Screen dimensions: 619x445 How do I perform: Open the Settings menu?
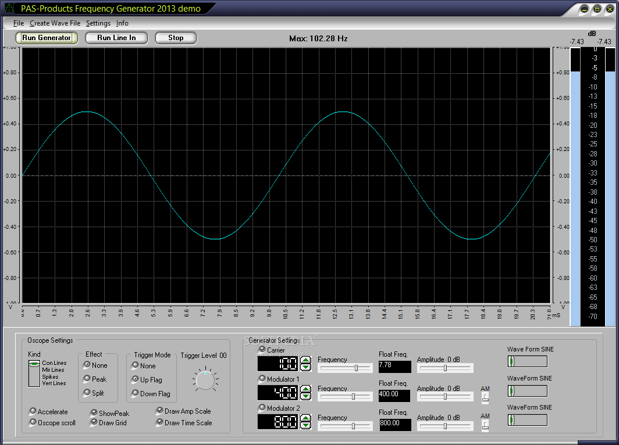(98, 23)
